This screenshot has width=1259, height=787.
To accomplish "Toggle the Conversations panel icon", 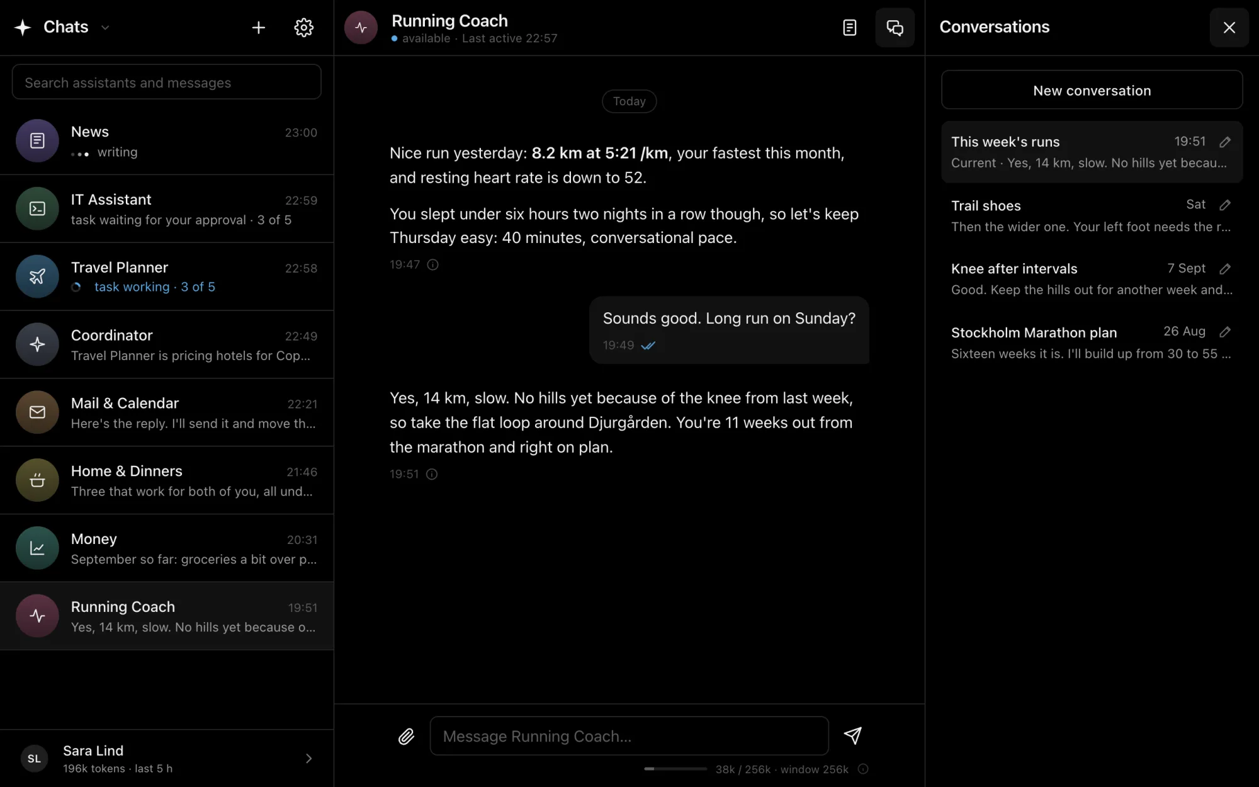I will point(895,28).
